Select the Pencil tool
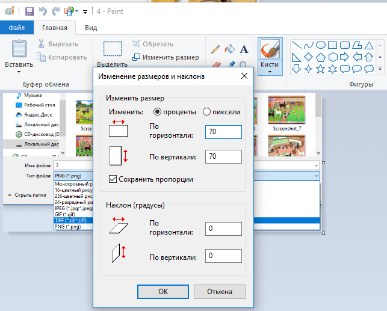This screenshot has width=387, height=311. (x=215, y=49)
